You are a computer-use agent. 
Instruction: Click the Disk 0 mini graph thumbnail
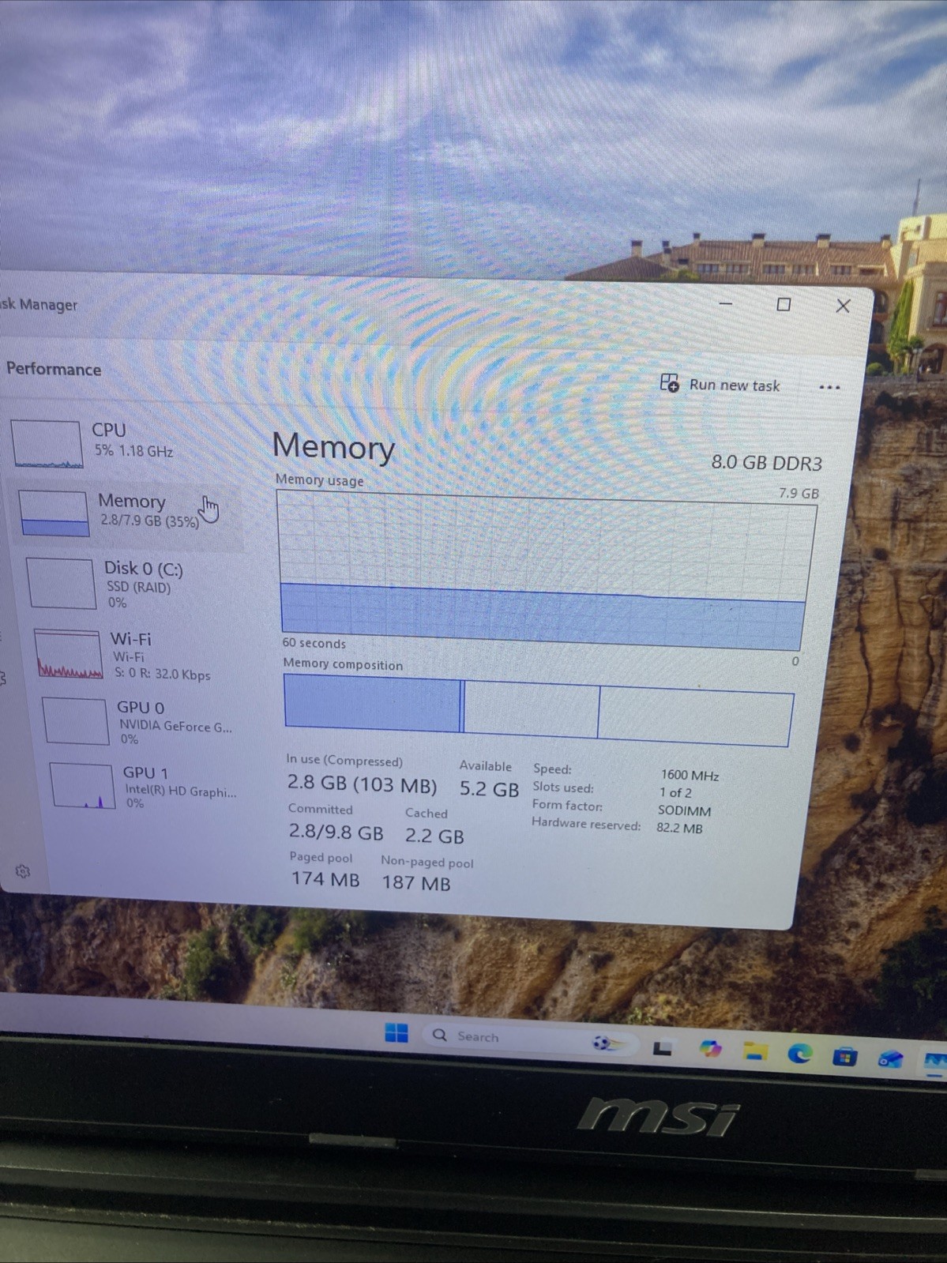pyautogui.click(x=62, y=584)
